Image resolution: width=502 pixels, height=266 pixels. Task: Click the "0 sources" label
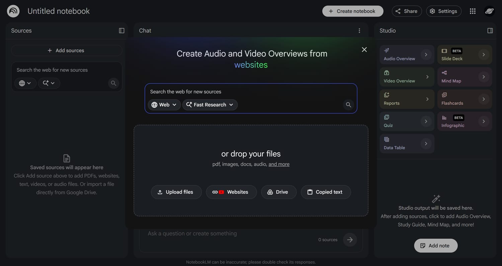[328, 240]
